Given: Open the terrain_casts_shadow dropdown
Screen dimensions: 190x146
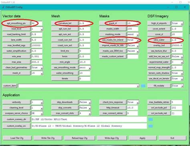Looking at the screenshot, I should [x=182, y=73].
